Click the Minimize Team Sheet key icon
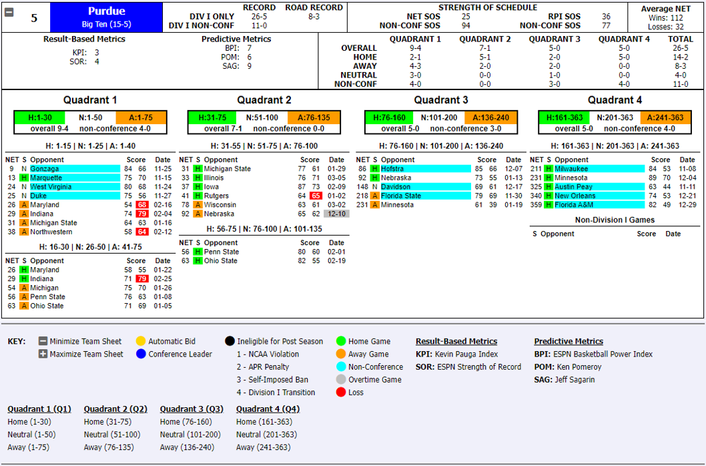 (43, 341)
